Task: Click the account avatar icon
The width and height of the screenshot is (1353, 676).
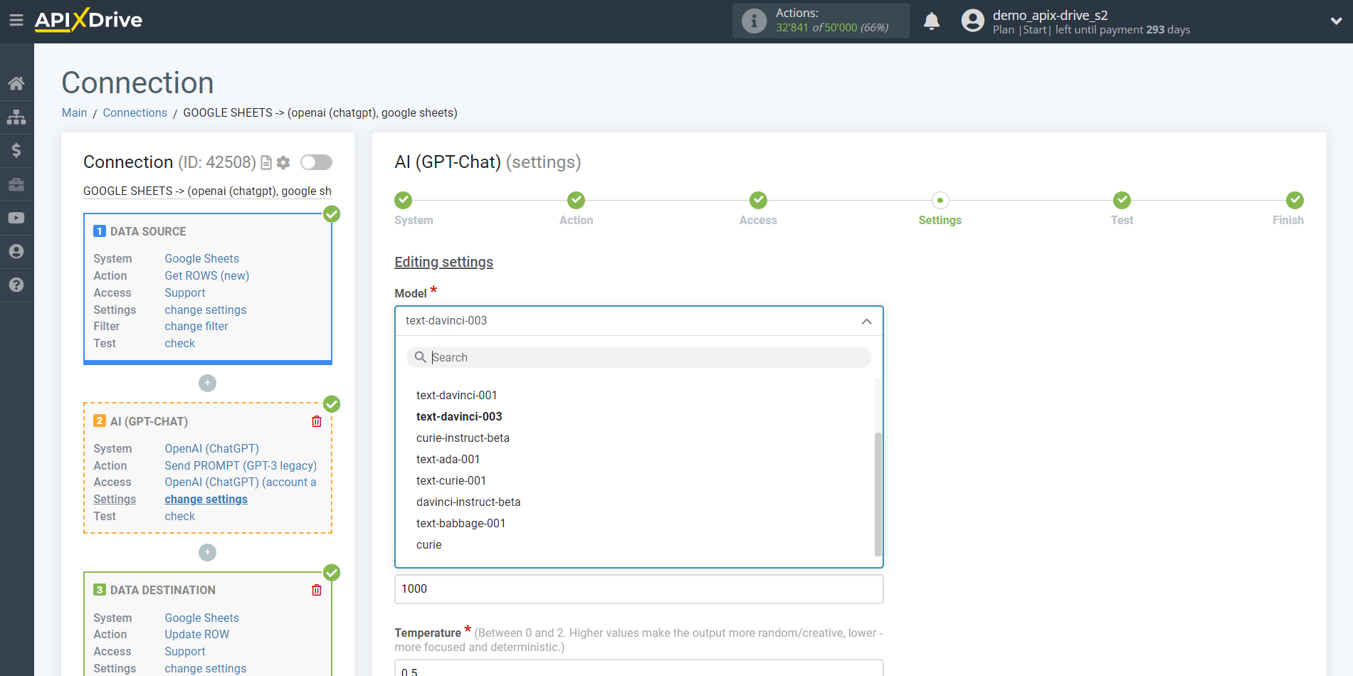Action: [972, 21]
